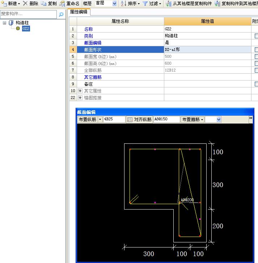The width and height of the screenshot is (258, 263).
Task: Click the A8@200 label in the drawing
Action: click(187, 200)
